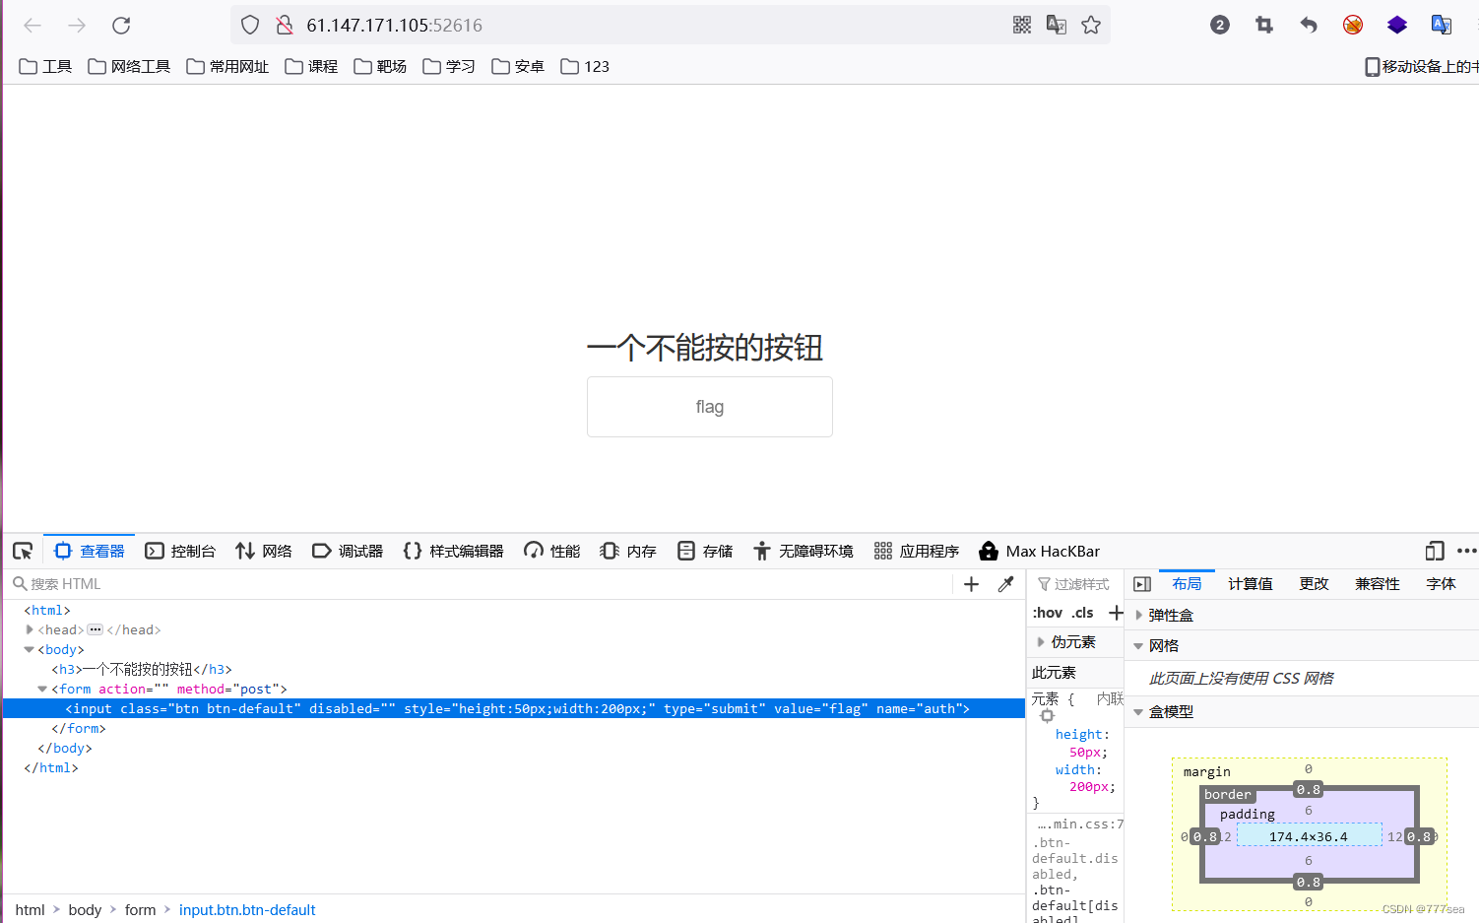Screen dimensions: 1479x923
Task: Switch to the 查看器 inspector tab
Action: [x=90, y=551]
